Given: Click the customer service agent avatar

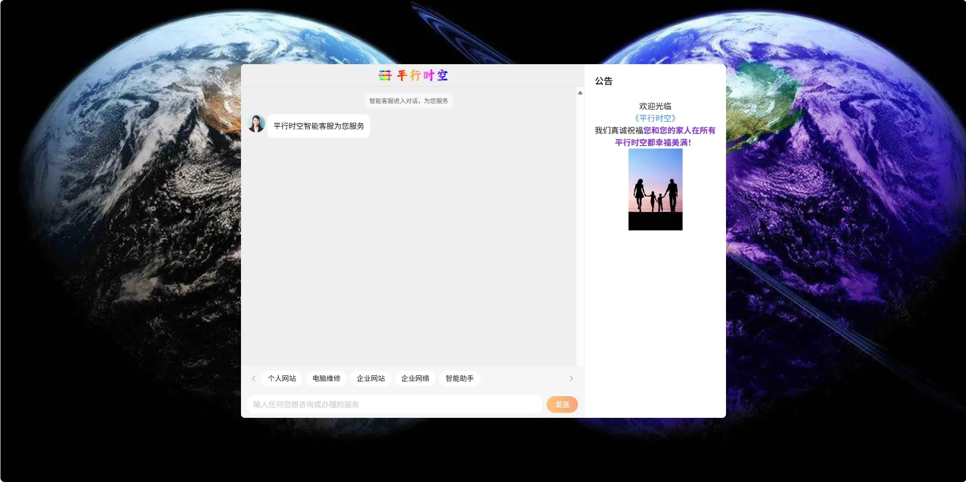Looking at the screenshot, I should [257, 125].
